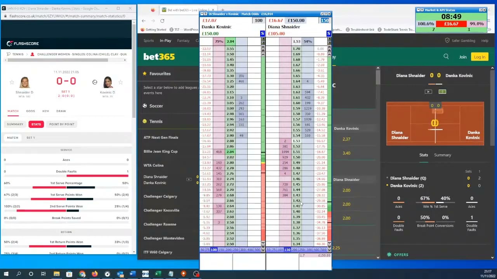
Task: Click the bet365 logo
Action: click(x=159, y=57)
